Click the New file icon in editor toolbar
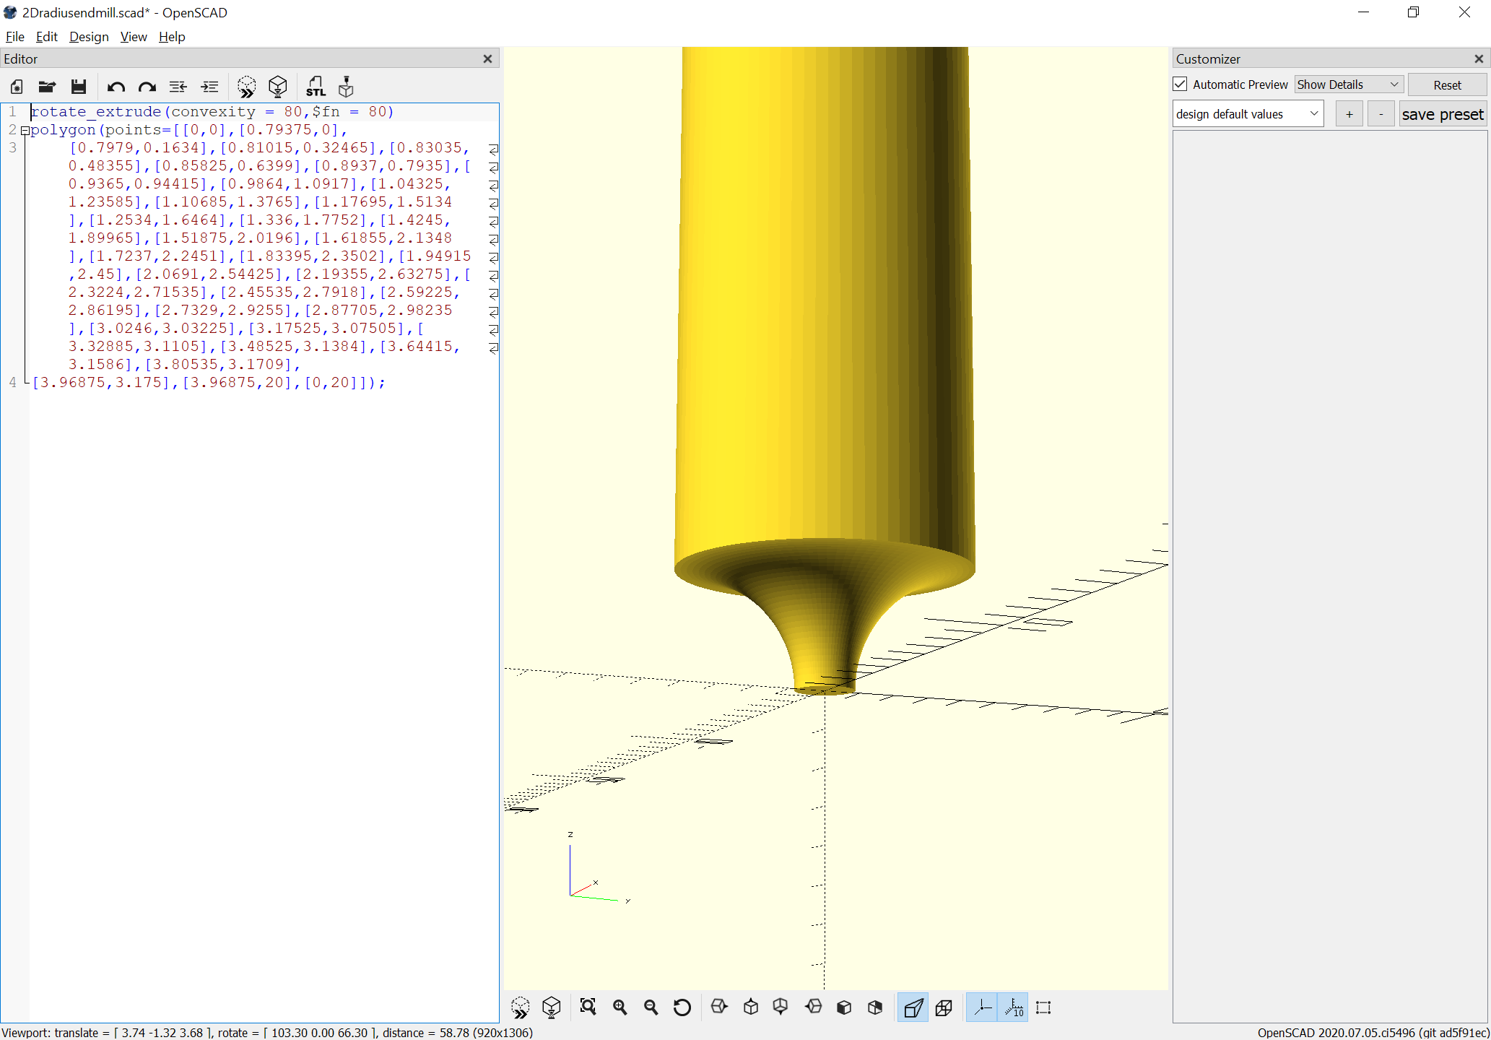The image size is (1491, 1040). 17,87
